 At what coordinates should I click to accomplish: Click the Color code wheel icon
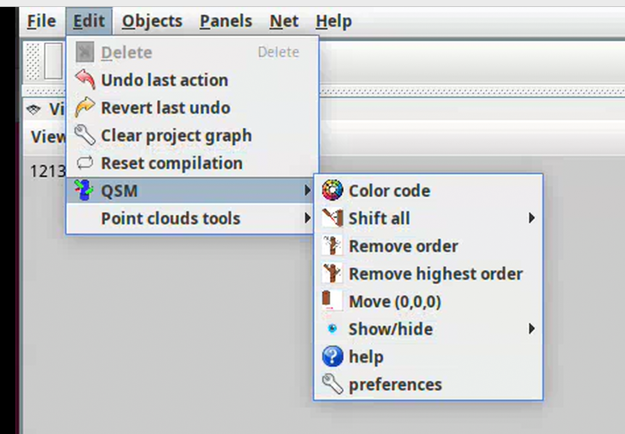[x=332, y=191]
